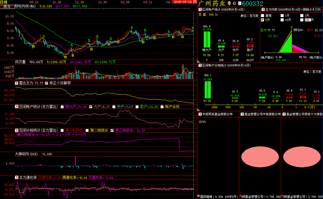Screen dimensions: 323x199
Task: Click the 成交量 volume label
Action: pos(20,62)
